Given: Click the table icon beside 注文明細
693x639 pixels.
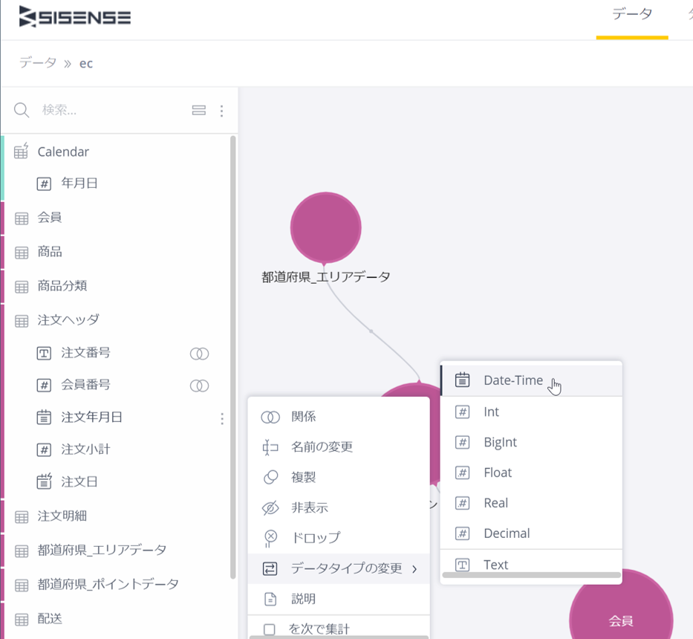Looking at the screenshot, I should point(22,516).
